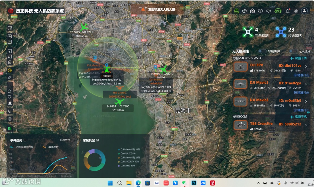Click the ID: 91ae02pa text
This screenshot has width=314, height=187.
[290, 83]
